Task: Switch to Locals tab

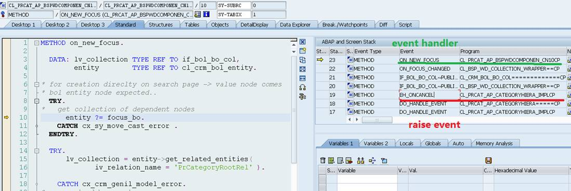Action: 406,143
